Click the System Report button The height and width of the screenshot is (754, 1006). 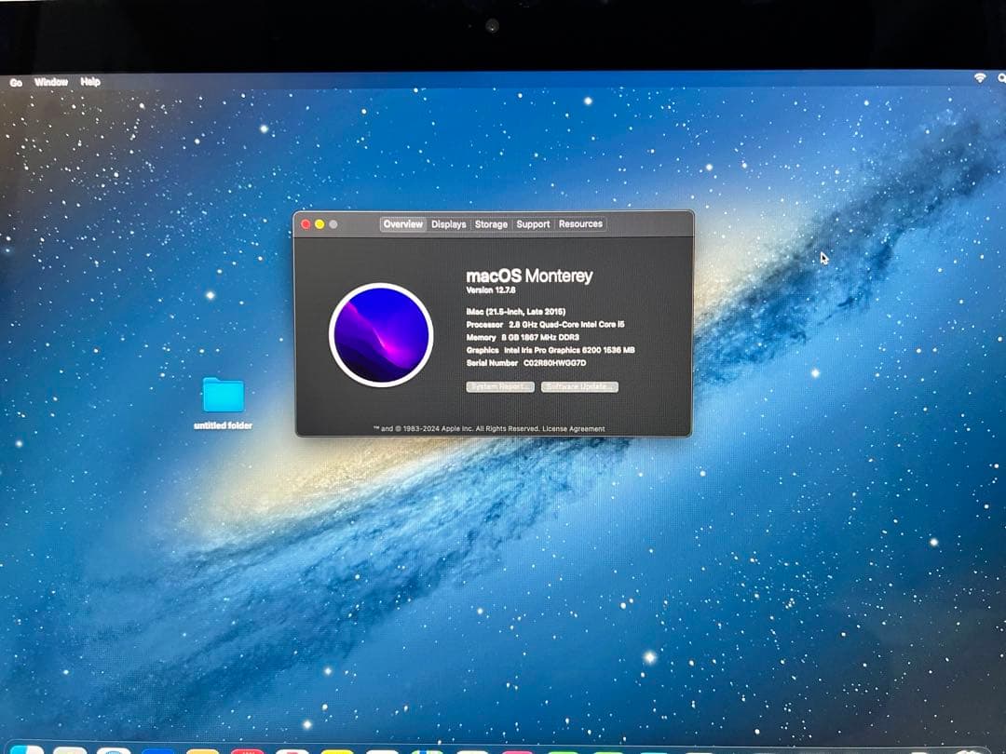[x=499, y=386]
